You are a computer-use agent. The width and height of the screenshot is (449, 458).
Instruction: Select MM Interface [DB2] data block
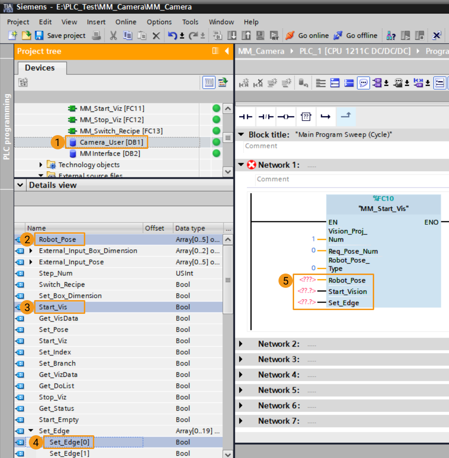(109, 154)
